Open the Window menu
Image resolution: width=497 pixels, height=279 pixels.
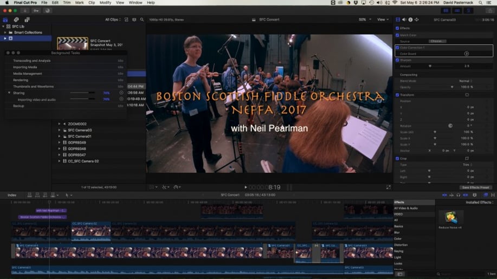[135, 3]
